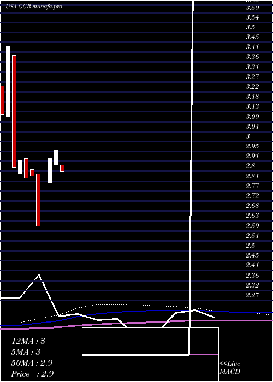Click the 2.68 price axis label
The height and width of the screenshot is (382, 273).
(x=252, y=206)
